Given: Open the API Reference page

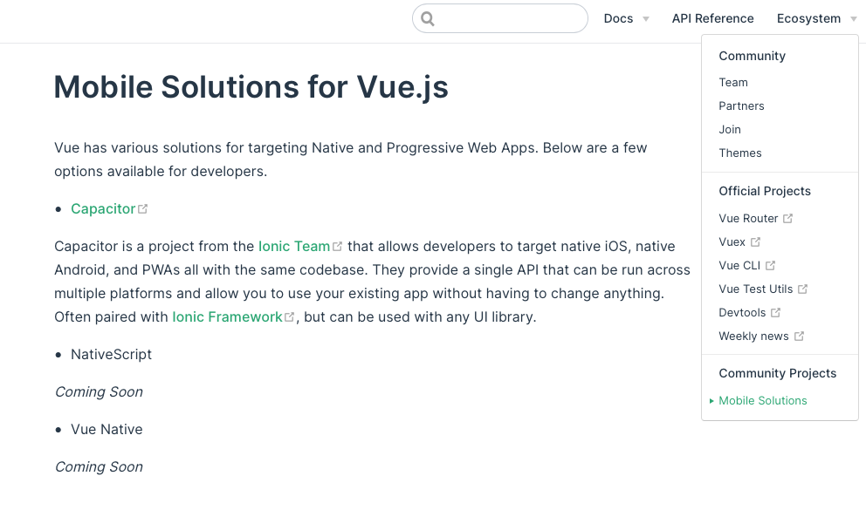Looking at the screenshot, I should pyautogui.click(x=712, y=18).
